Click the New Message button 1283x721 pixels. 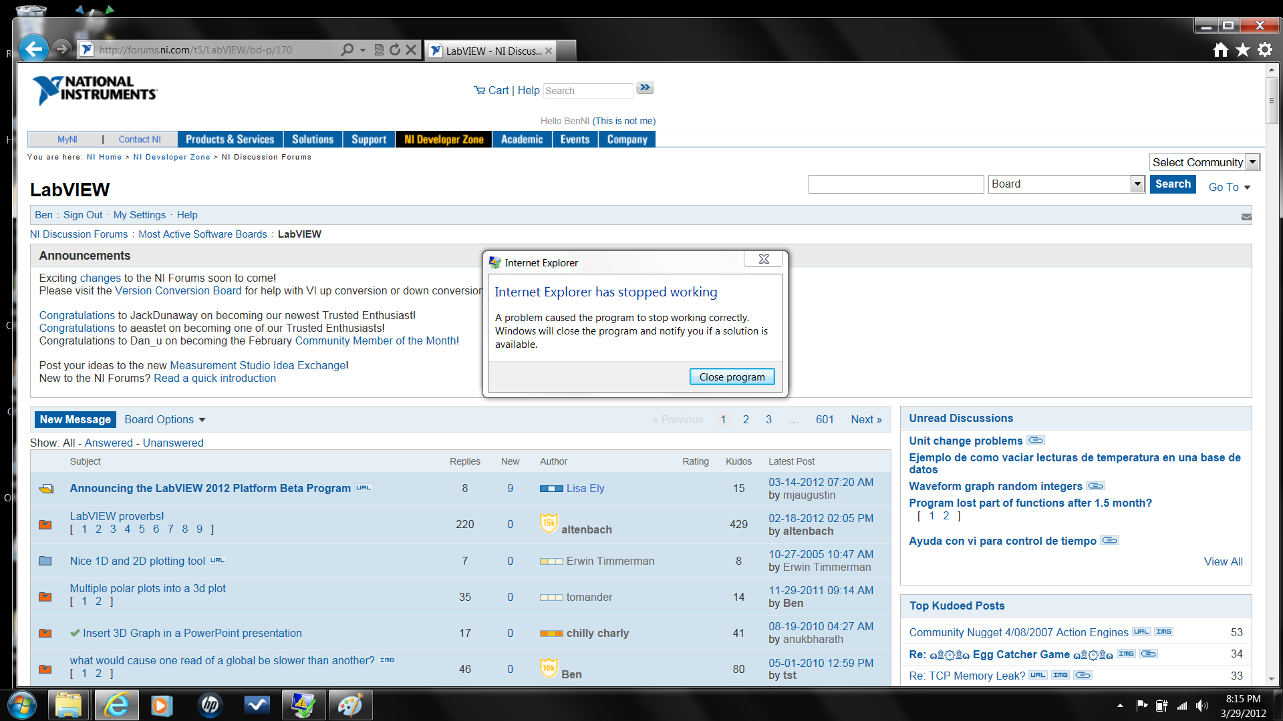75,420
